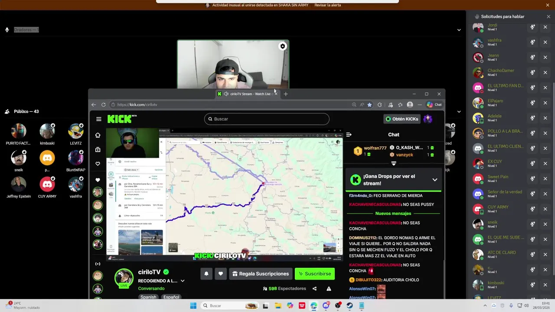Open Steam from the taskbar
The width and height of the screenshot is (555, 312).
[x=349, y=305]
